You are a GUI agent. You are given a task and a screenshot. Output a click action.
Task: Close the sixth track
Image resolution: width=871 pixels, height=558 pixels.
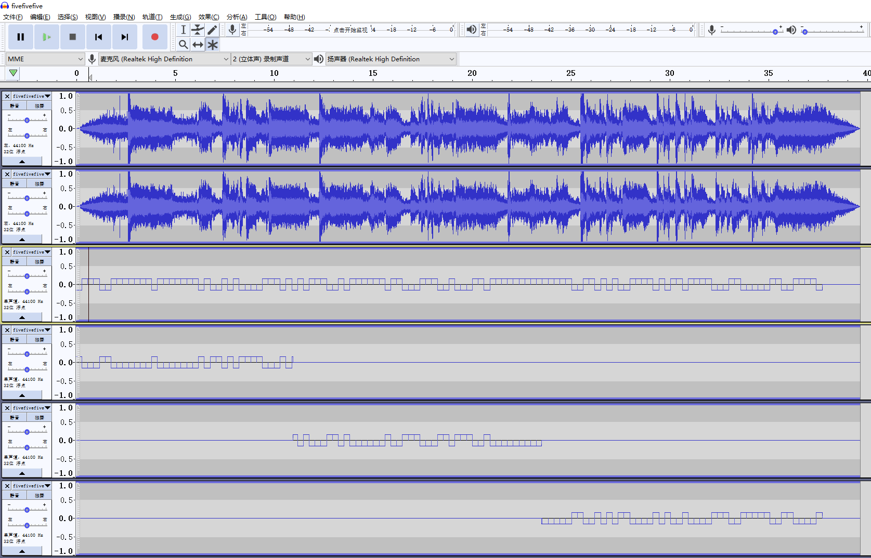pos(7,486)
